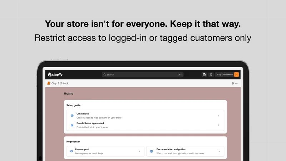
Task: Open the Create lock setup step
Action: click(x=146, y=116)
